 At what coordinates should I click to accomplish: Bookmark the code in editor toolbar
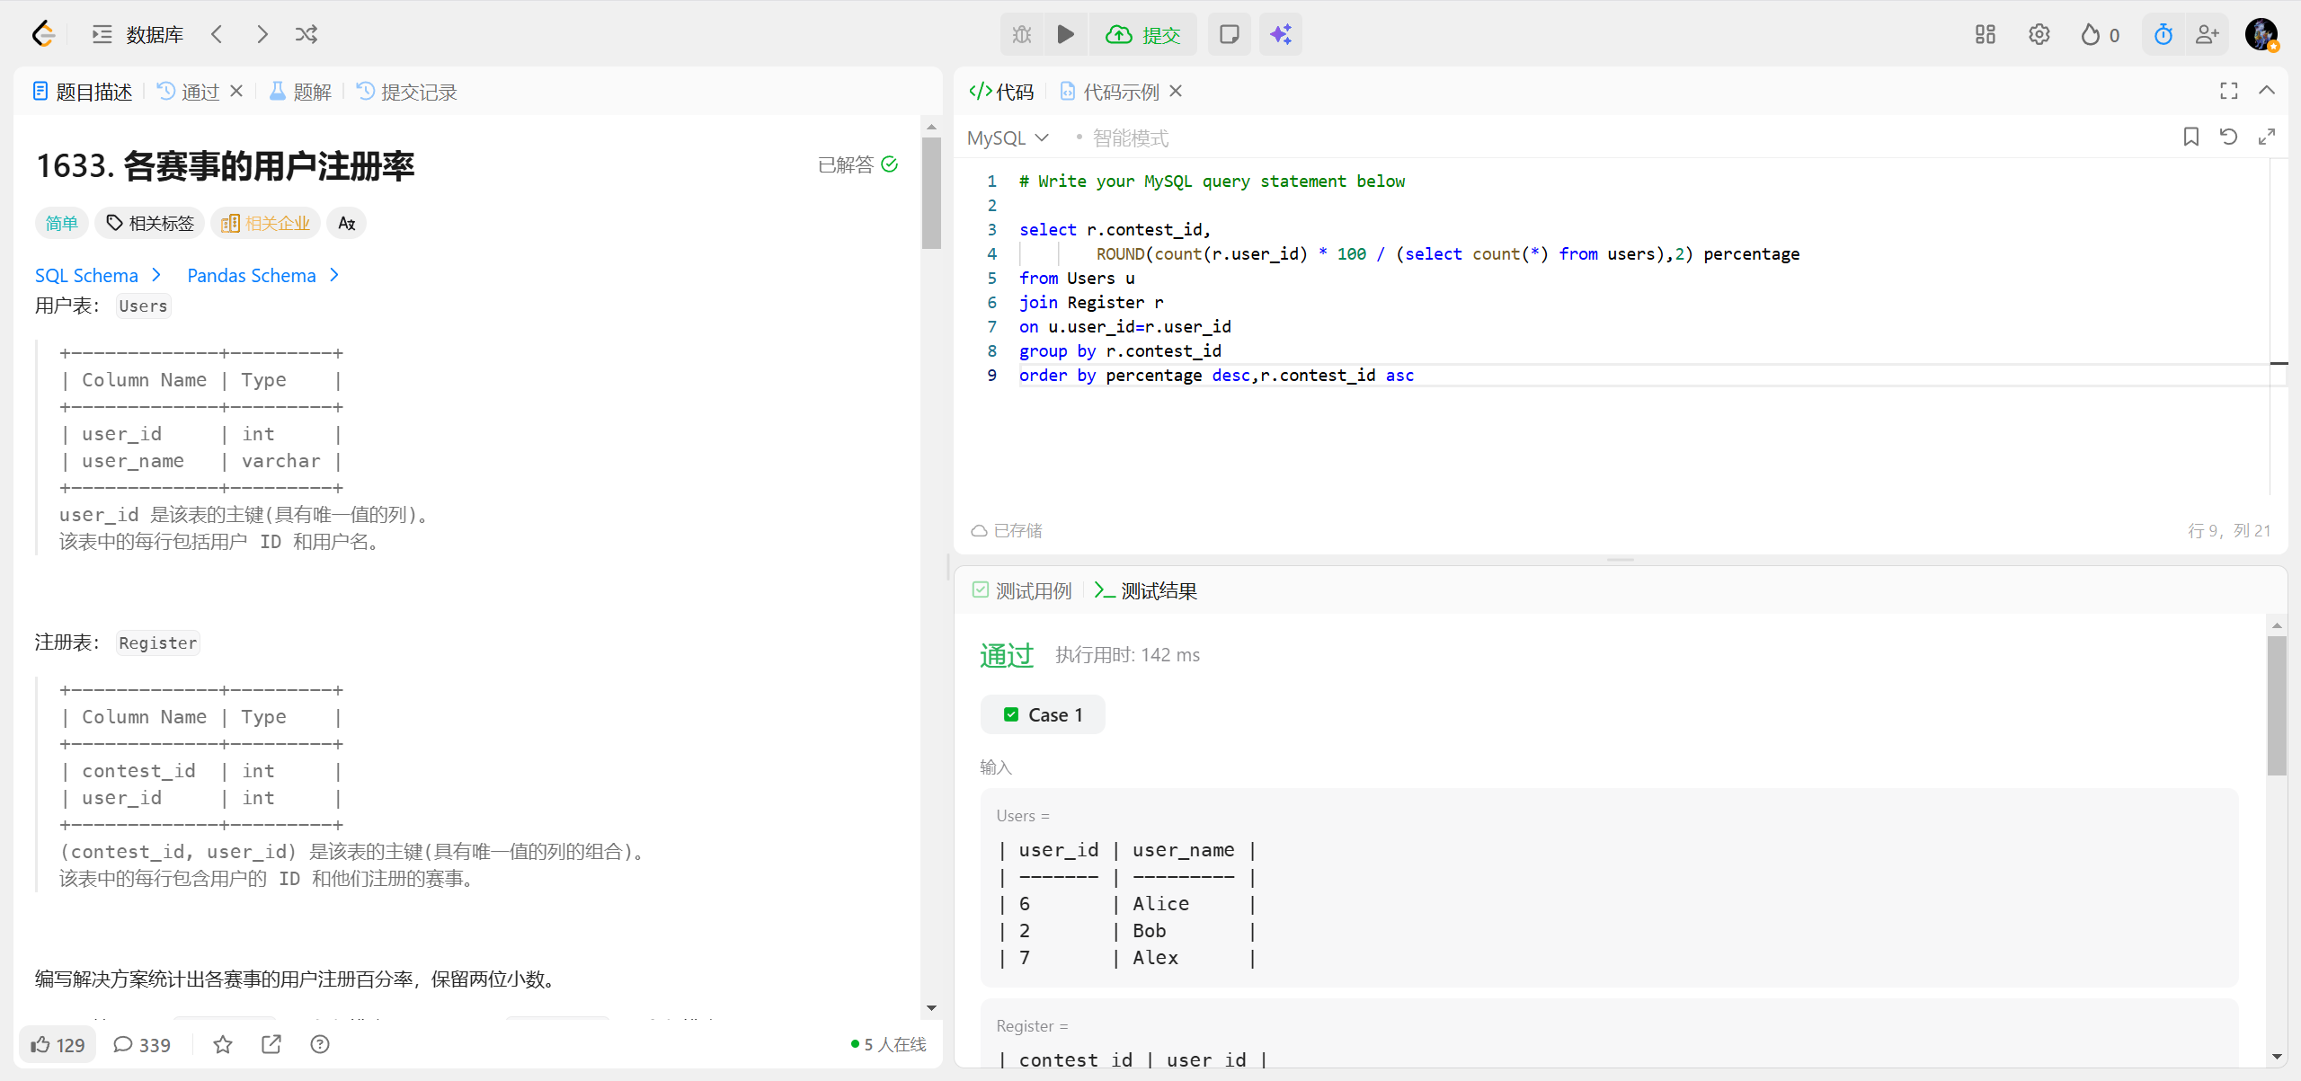coord(2190,137)
